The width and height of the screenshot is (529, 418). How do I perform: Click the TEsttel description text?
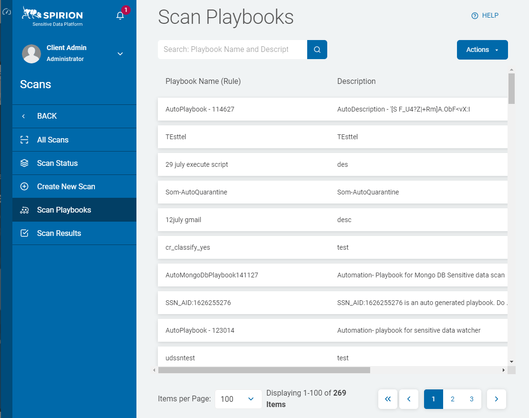coord(347,137)
